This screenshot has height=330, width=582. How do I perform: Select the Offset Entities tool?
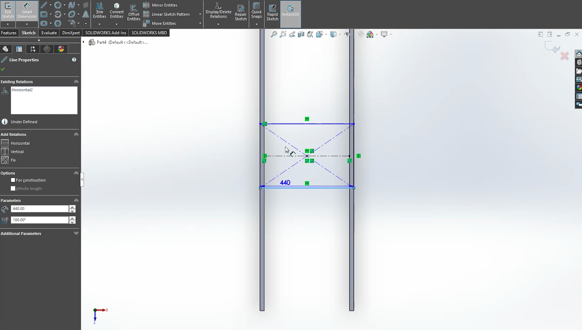pos(133,13)
